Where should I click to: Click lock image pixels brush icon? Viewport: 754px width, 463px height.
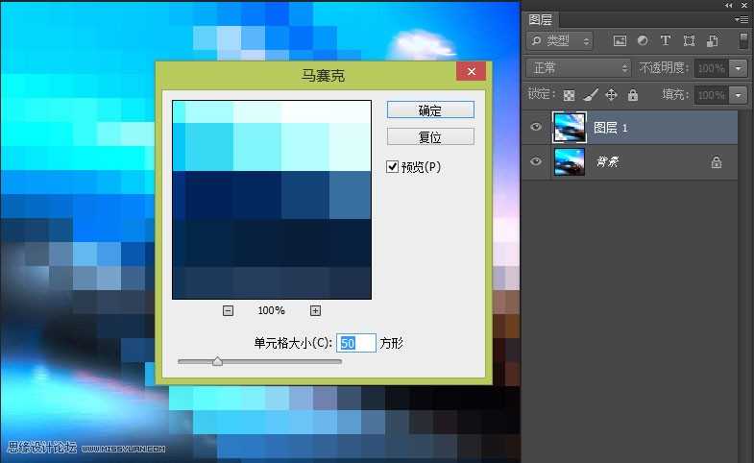[x=591, y=95]
